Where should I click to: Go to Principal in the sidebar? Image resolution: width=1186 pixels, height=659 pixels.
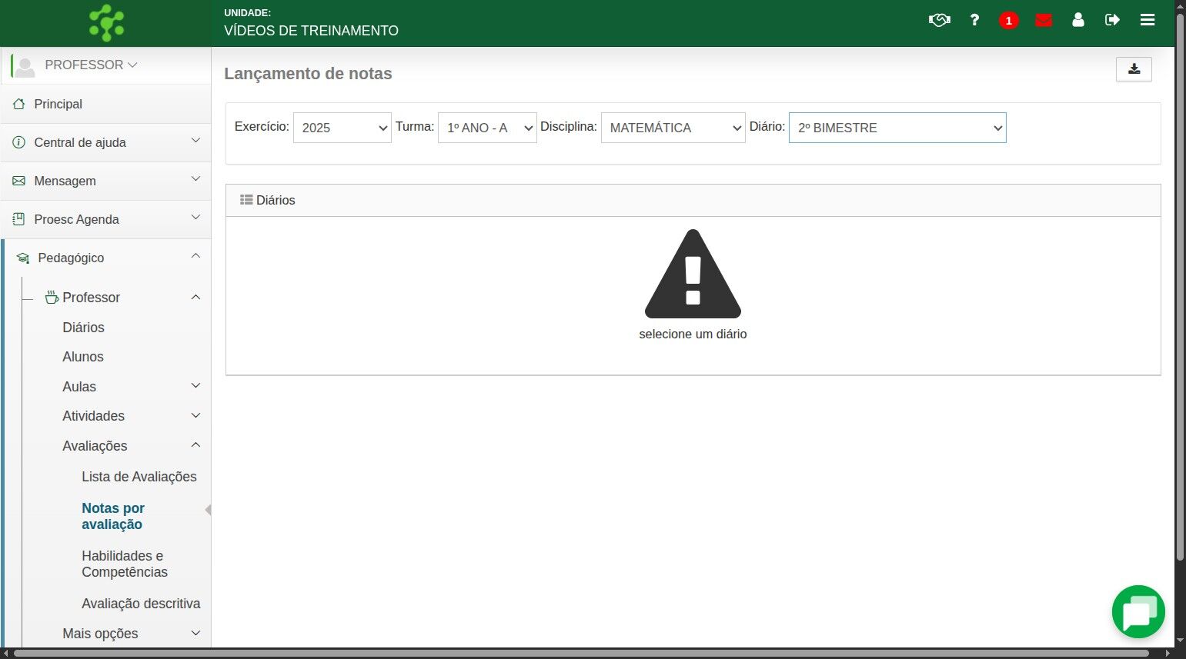point(105,104)
